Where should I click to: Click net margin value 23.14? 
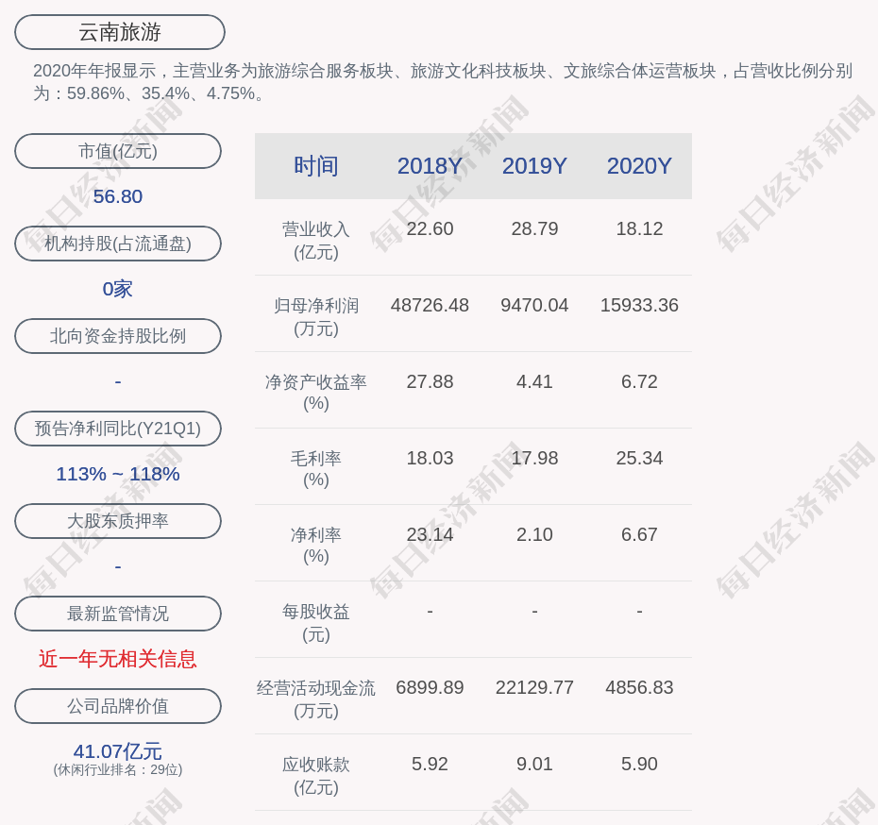coord(431,534)
